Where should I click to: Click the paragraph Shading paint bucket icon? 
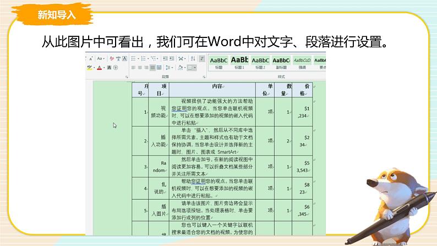181,68
